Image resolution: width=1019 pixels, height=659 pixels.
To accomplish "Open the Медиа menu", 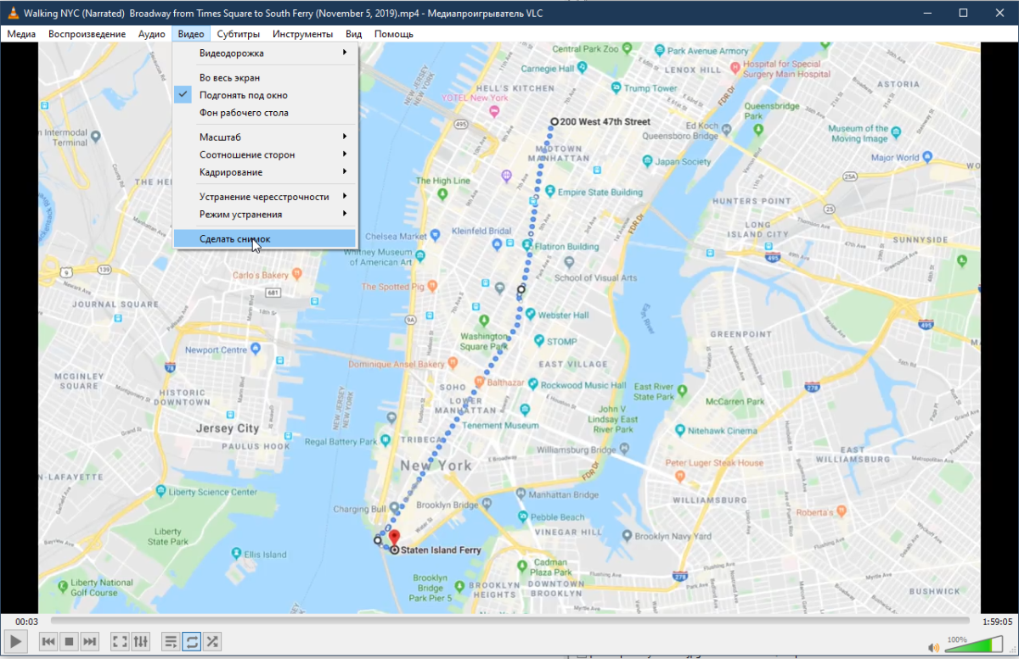I will click(21, 34).
